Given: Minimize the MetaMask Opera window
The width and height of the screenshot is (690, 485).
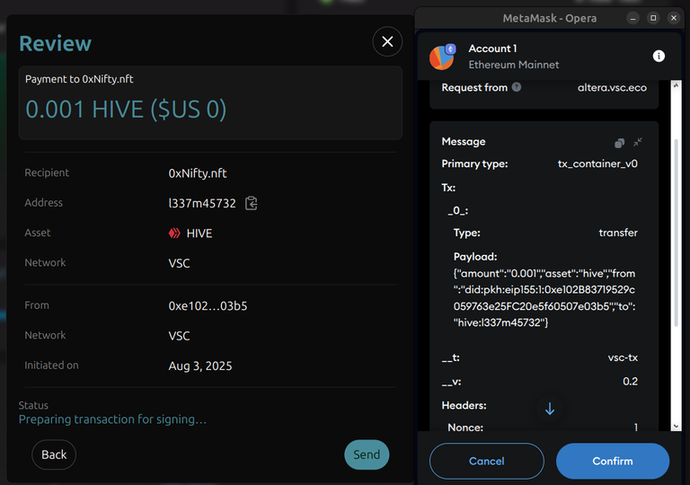Looking at the screenshot, I should pos(632,18).
